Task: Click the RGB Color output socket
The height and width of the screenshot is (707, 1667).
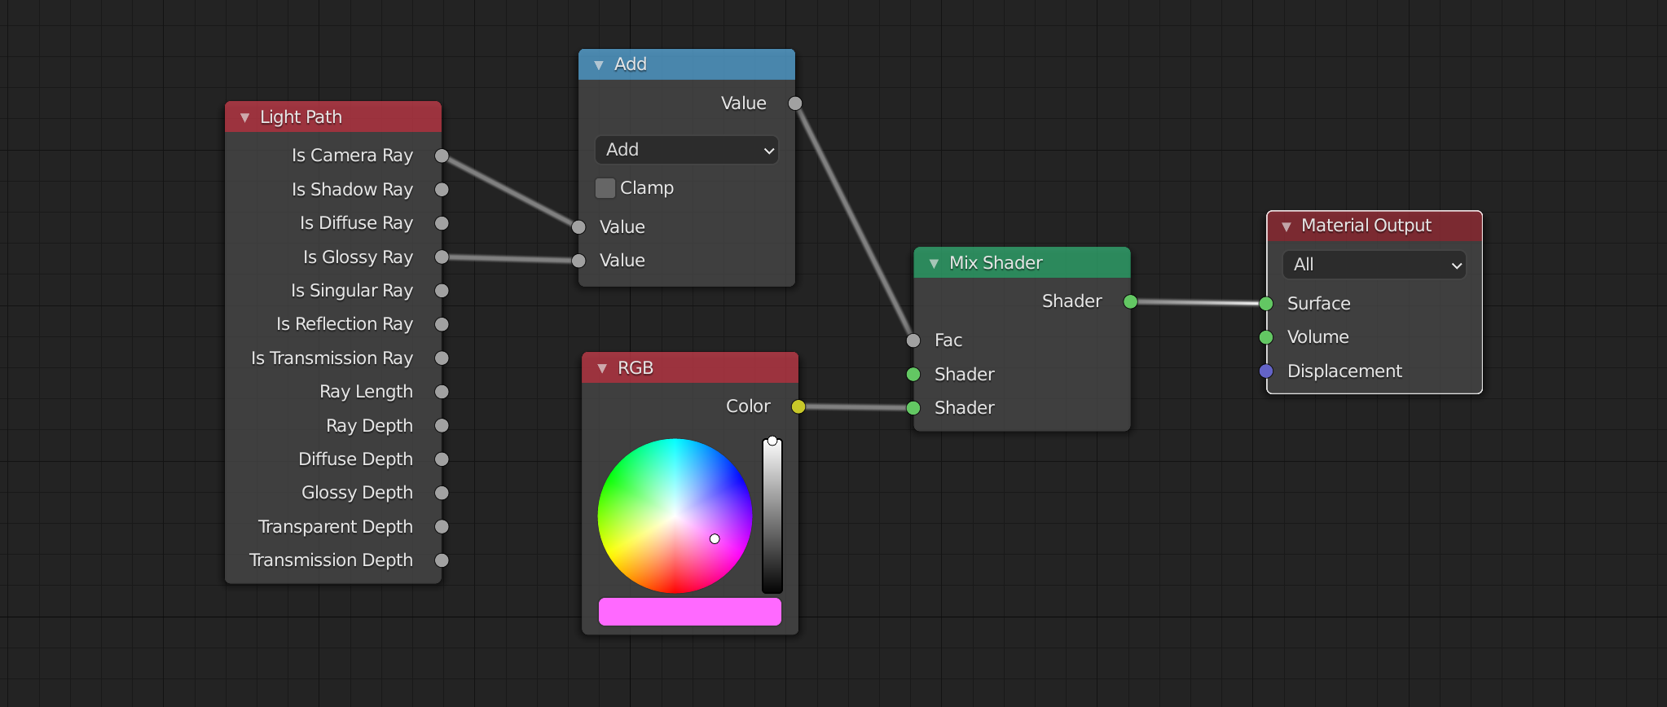Action: [x=798, y=406]
